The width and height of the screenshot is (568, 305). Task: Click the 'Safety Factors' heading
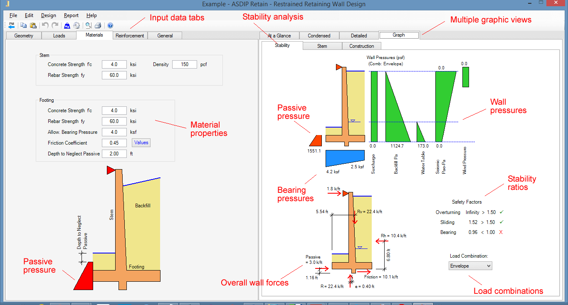click(x=467, y=202)
